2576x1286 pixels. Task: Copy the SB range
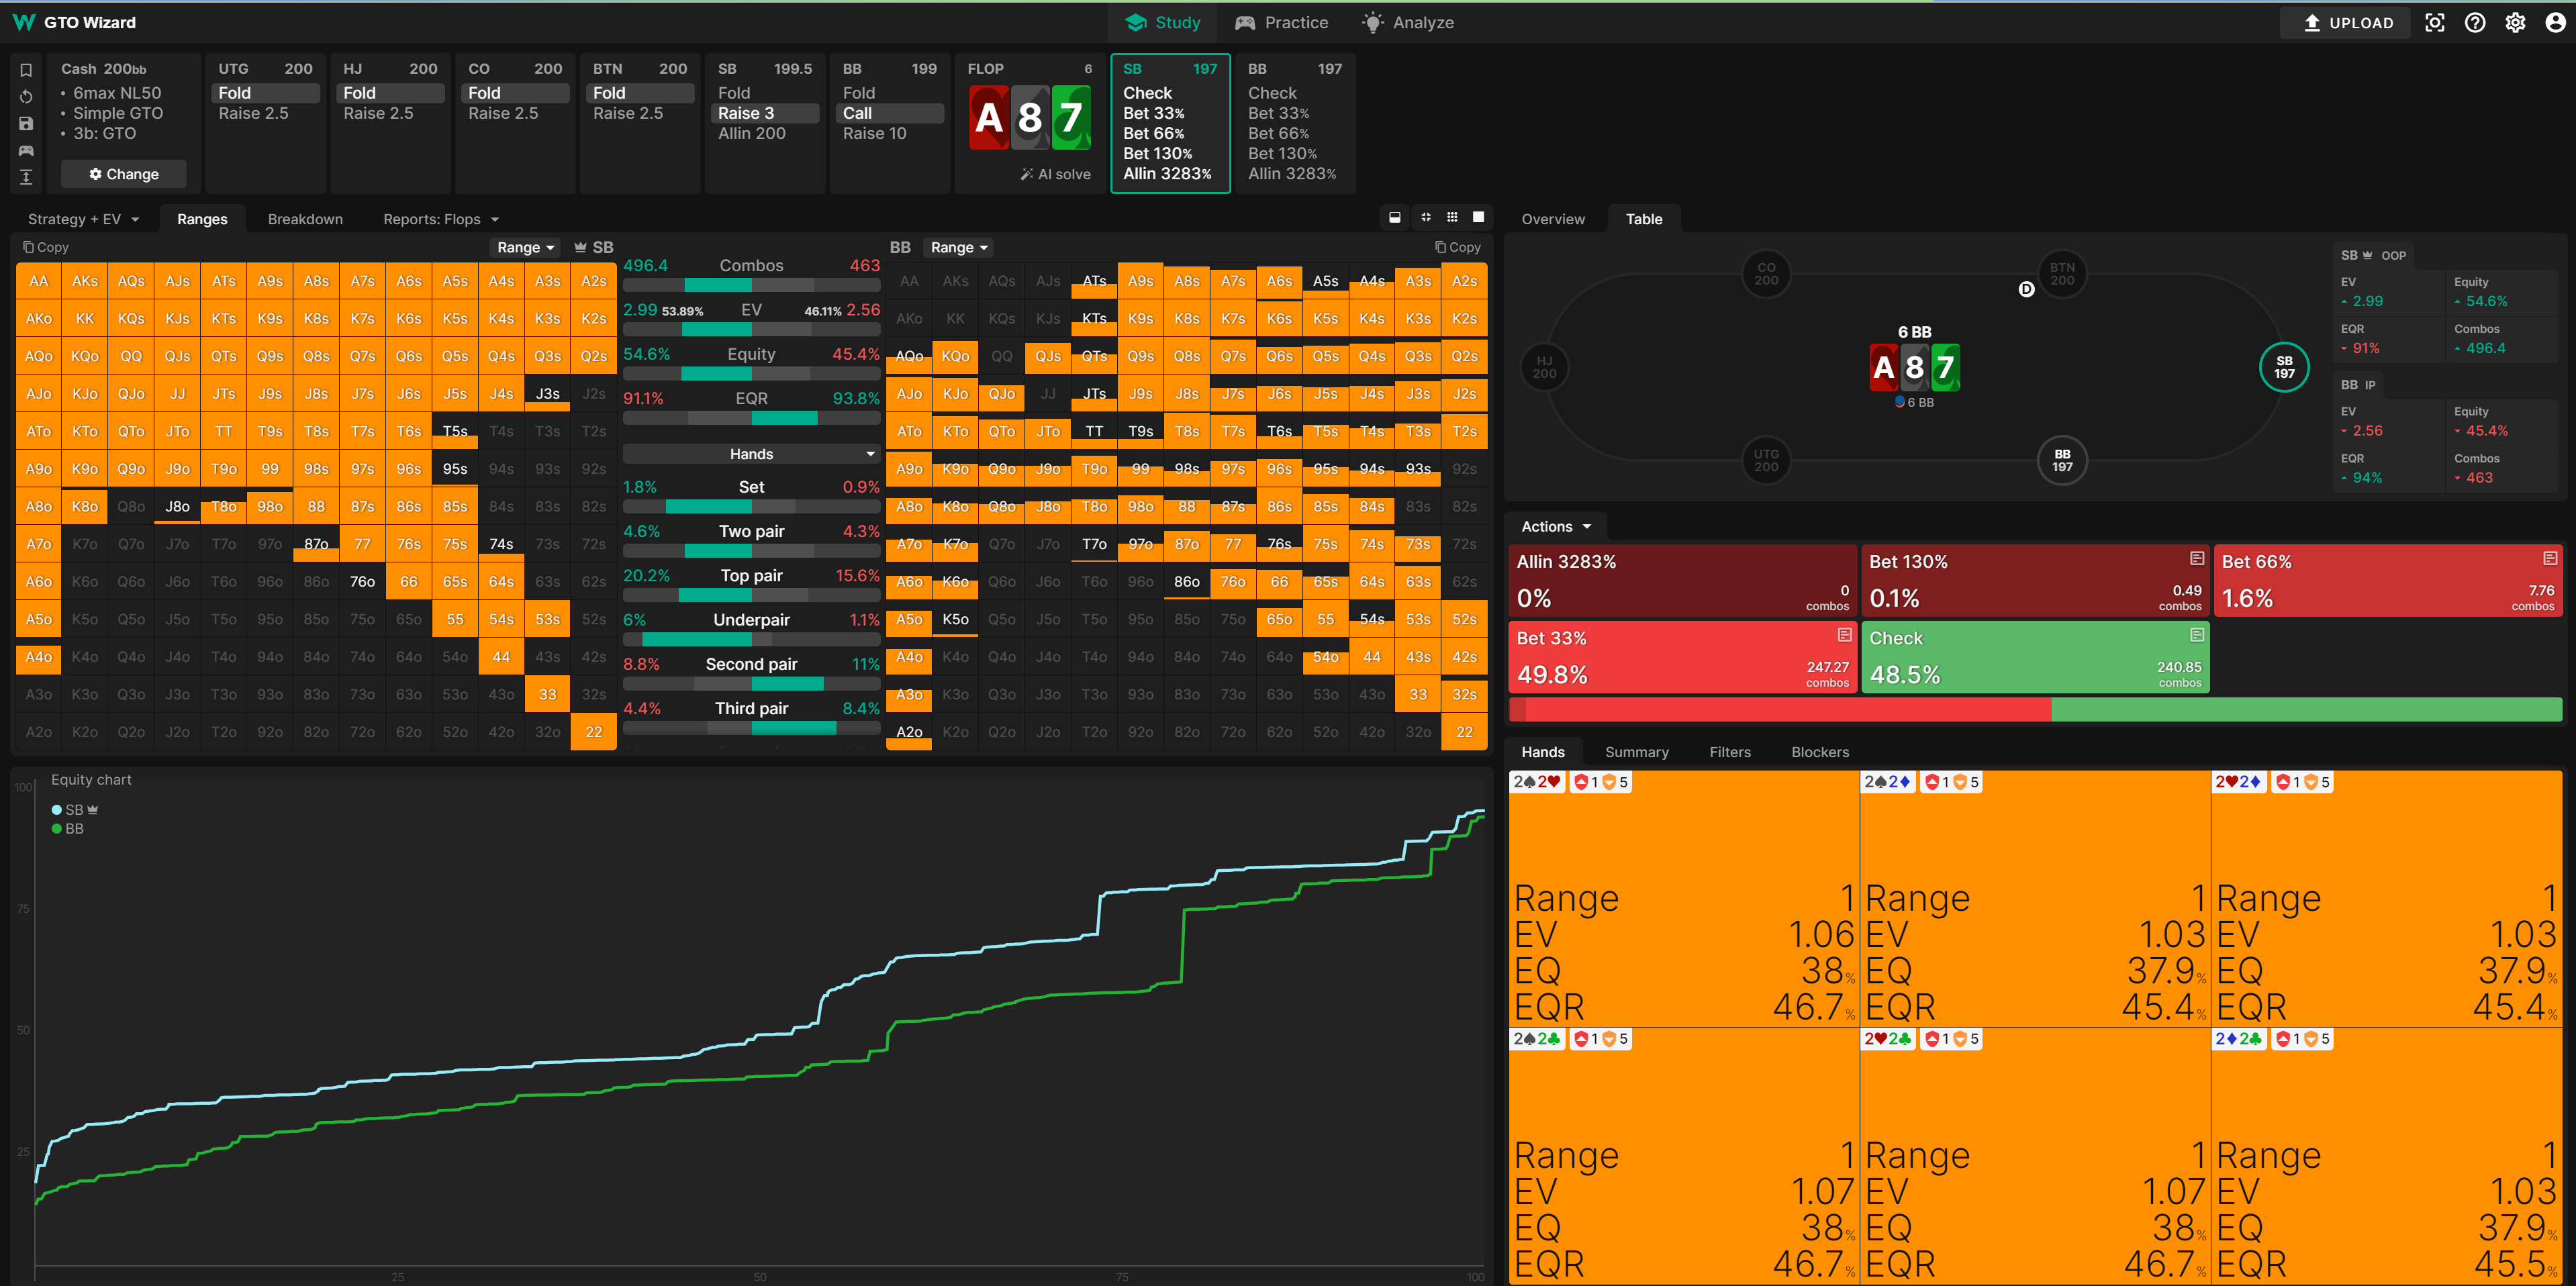[x=46, y=247]
